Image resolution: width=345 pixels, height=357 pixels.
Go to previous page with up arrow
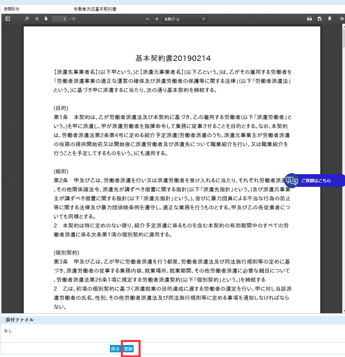click(37, 19)
